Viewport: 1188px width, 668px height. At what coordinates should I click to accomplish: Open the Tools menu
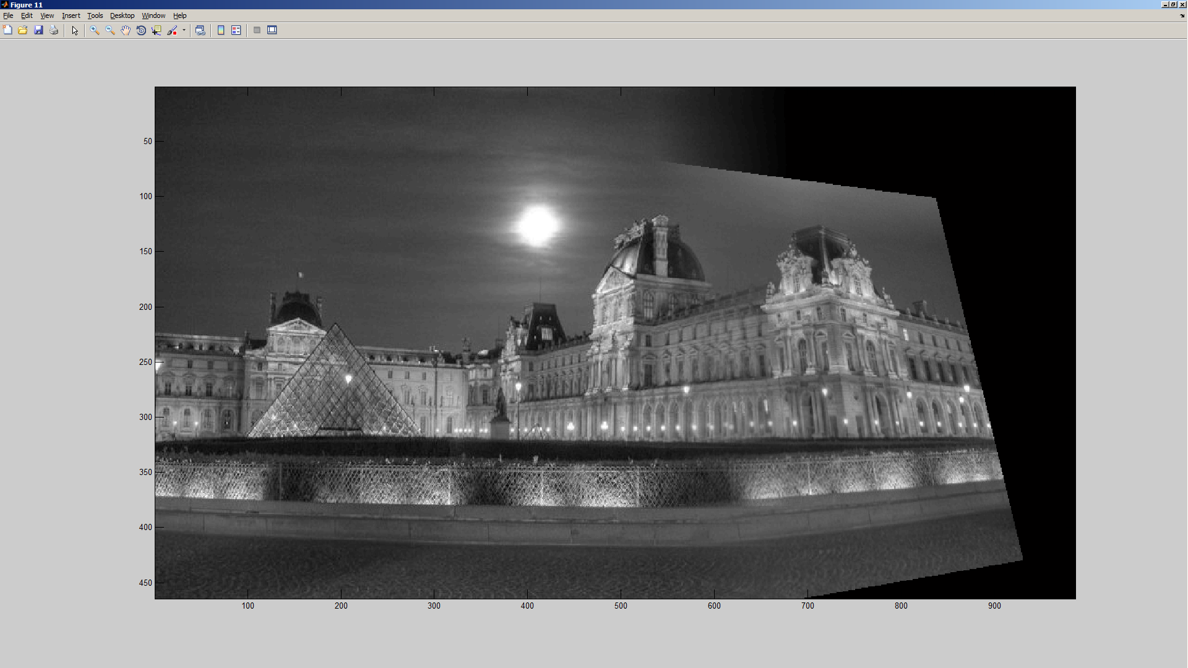pyautogui.click(x=95, y=15)
